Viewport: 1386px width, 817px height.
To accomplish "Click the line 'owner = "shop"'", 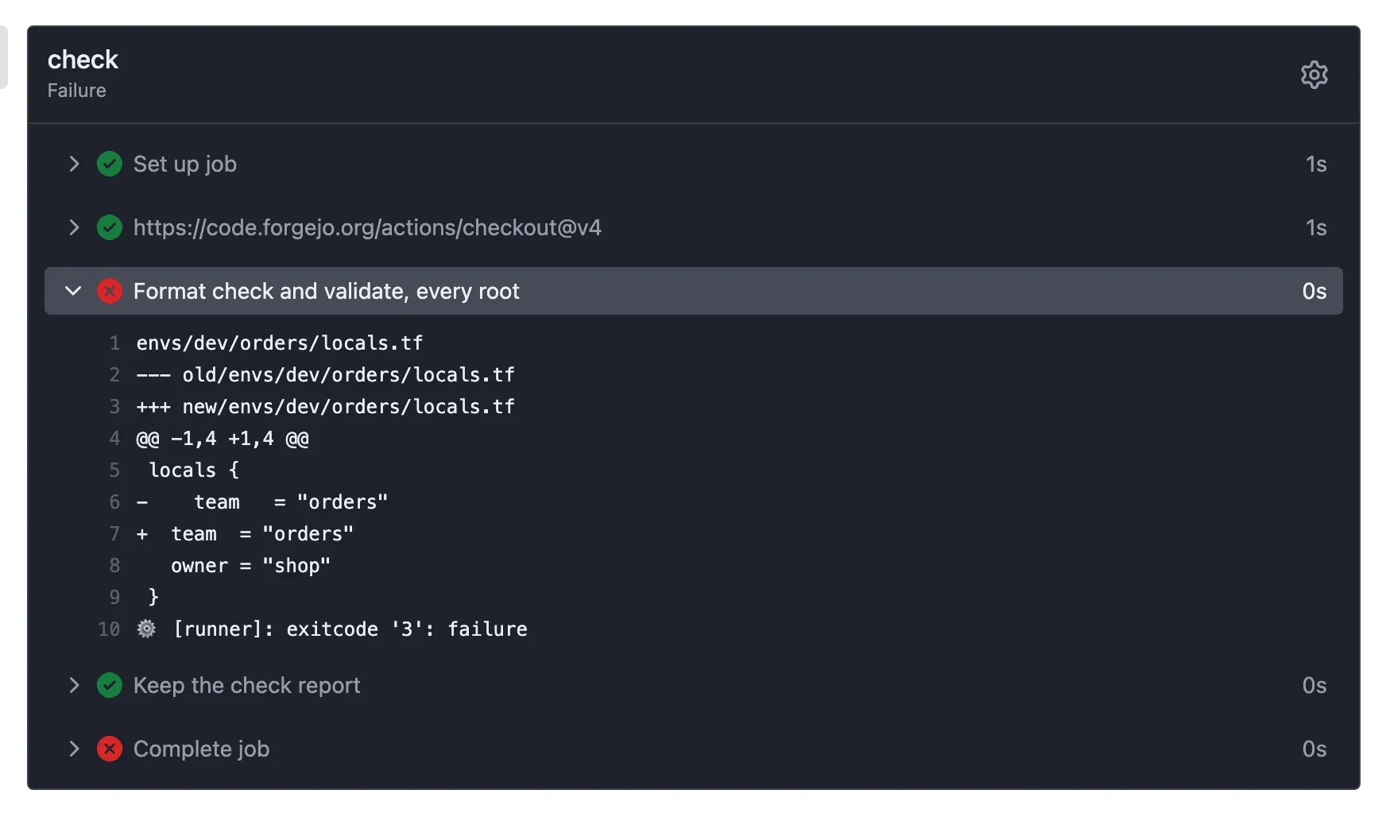I will (250, 565).
